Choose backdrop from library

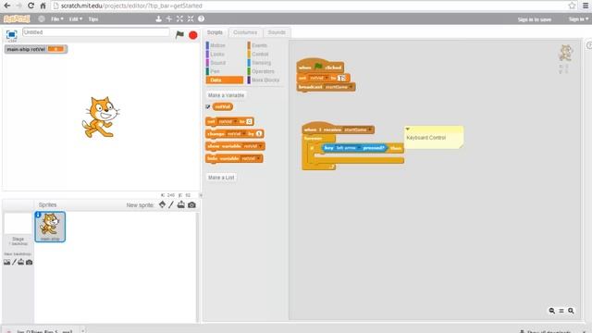pyautogui.click(x=6, y=262)
